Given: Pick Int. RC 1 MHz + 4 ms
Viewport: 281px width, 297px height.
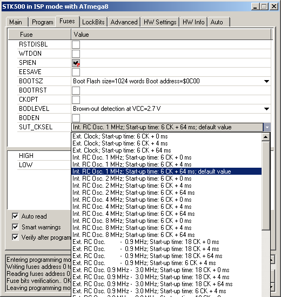Looking at the screenshot, I should (166, 164).
